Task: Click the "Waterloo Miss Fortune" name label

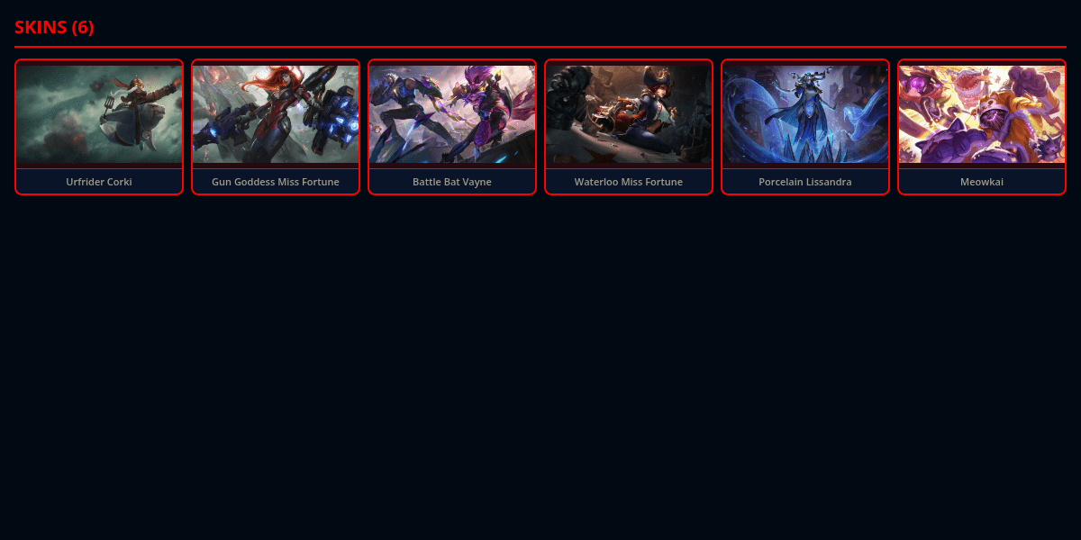Action: coord(629,182)
